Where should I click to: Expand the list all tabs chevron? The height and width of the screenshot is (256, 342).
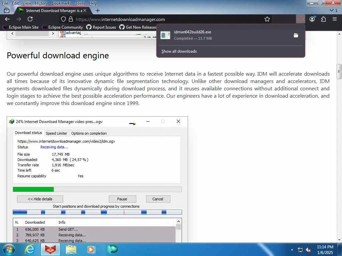332,10
